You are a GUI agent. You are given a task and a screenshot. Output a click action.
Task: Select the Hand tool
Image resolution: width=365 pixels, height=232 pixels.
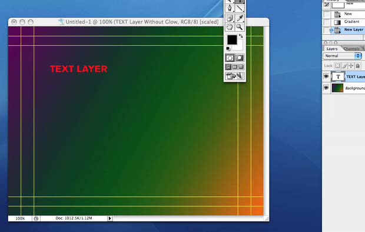(230, 27)
